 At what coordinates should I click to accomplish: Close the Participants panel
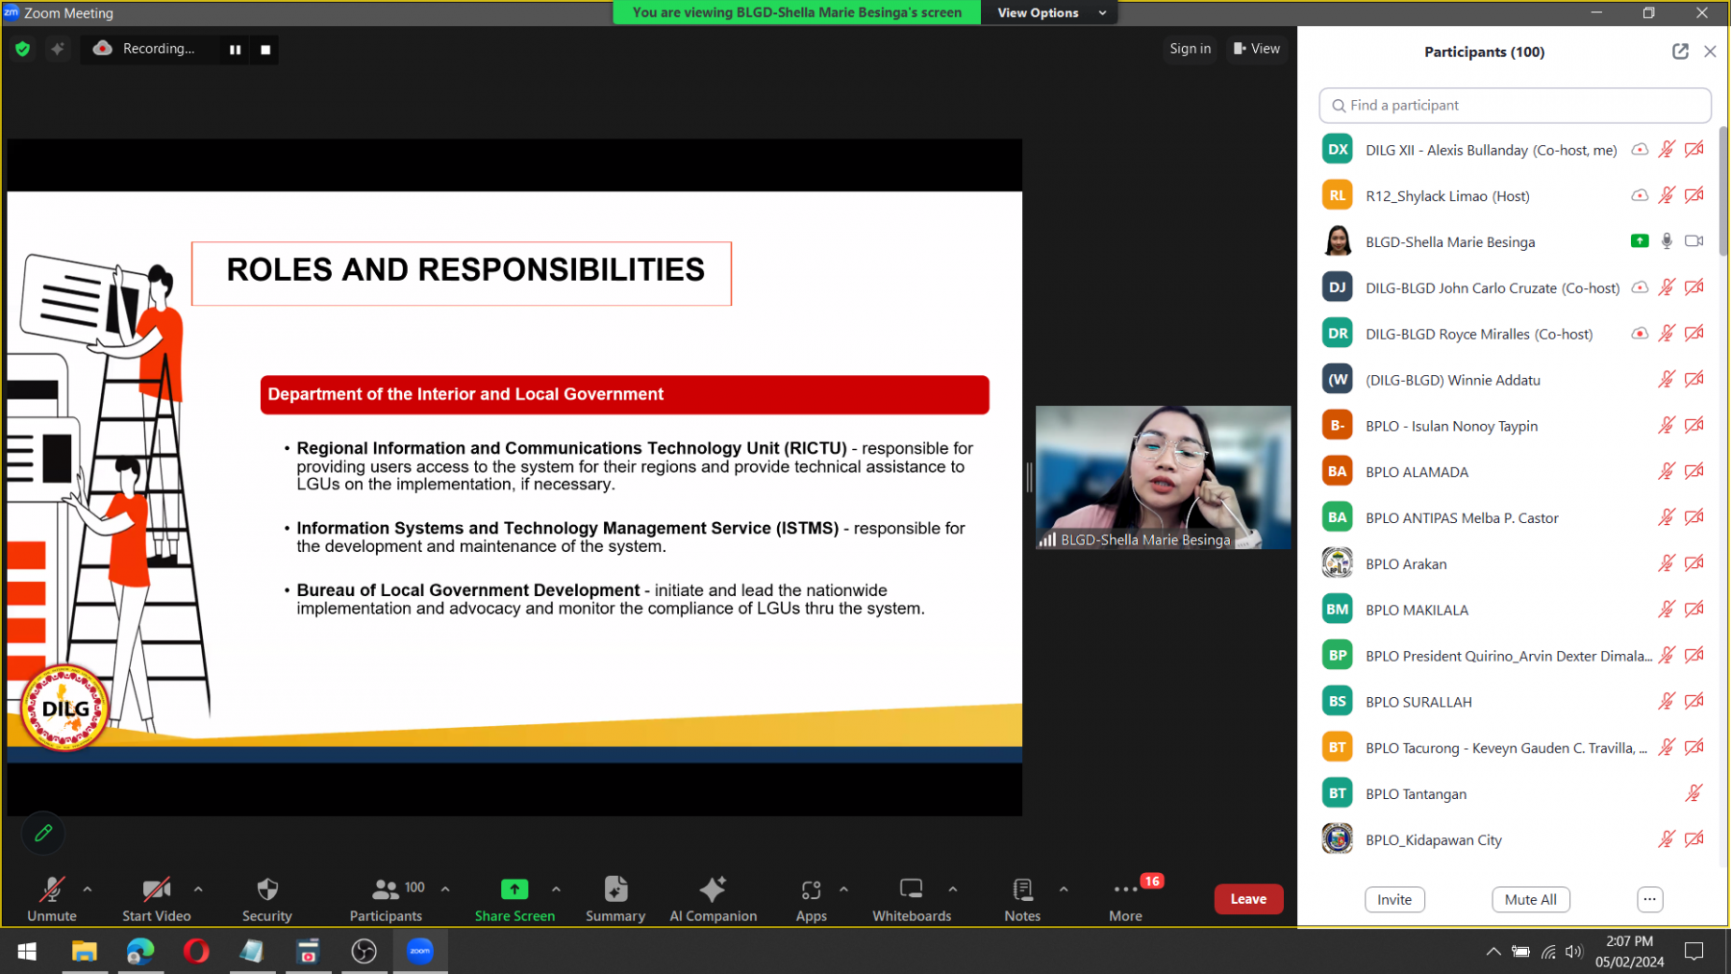coord(1710,52)
